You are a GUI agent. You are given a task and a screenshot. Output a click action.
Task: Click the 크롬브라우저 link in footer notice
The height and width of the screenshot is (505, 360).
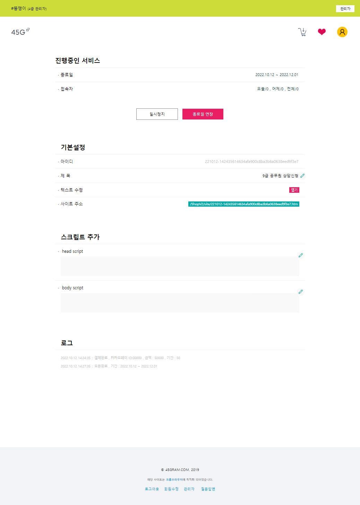click(174, 480)
